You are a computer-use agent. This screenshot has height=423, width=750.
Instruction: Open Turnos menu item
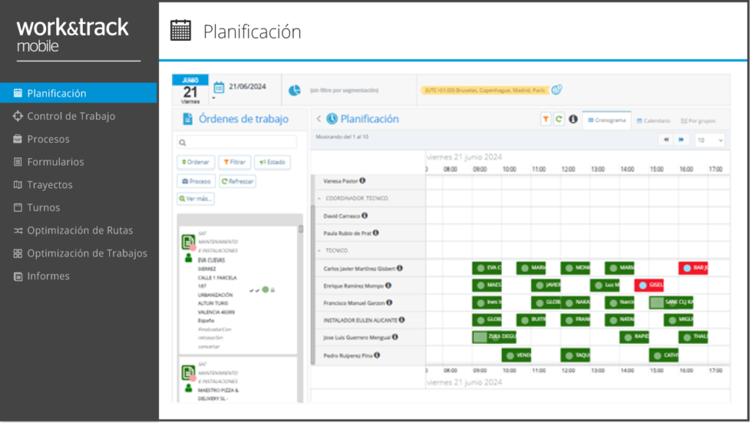(x=37, y=207)
